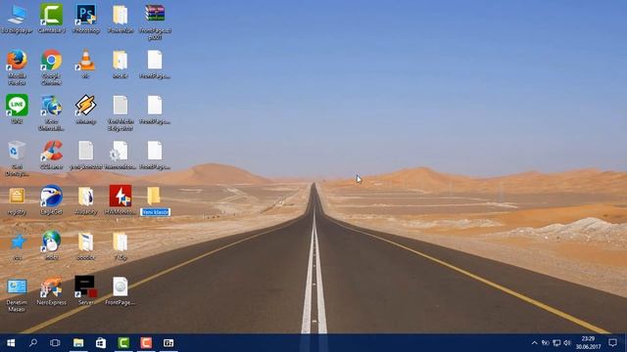Open the Photoshop desktop shortcut

tap(86, 15)
